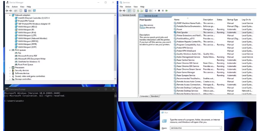The image size is (257, 131).
Task: Click Export List icon in Services toolbar
Action: coord(141,11)
